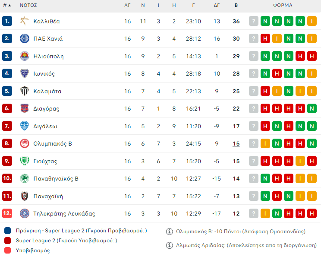
Task: Sort standings by the ΑΓ matches column
Action: click(x=127, y=6)
